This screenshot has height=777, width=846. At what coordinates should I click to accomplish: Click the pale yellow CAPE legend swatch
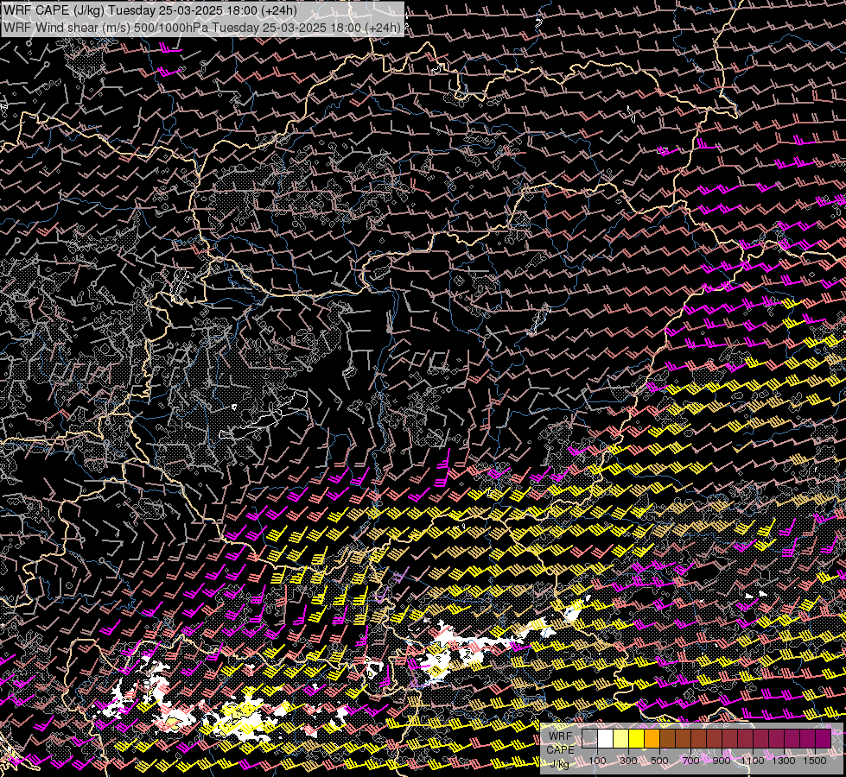coord(621,739)
